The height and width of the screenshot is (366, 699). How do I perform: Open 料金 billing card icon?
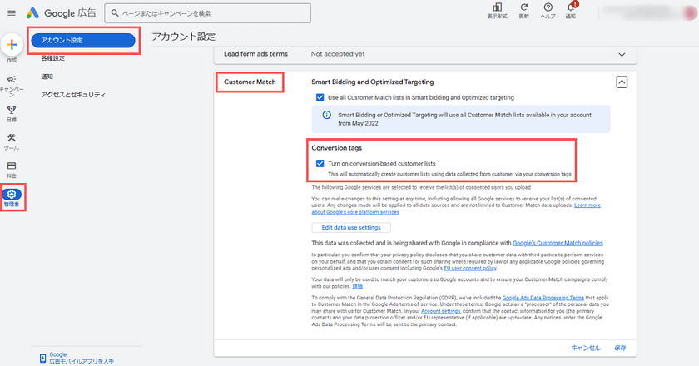(12, 166)
